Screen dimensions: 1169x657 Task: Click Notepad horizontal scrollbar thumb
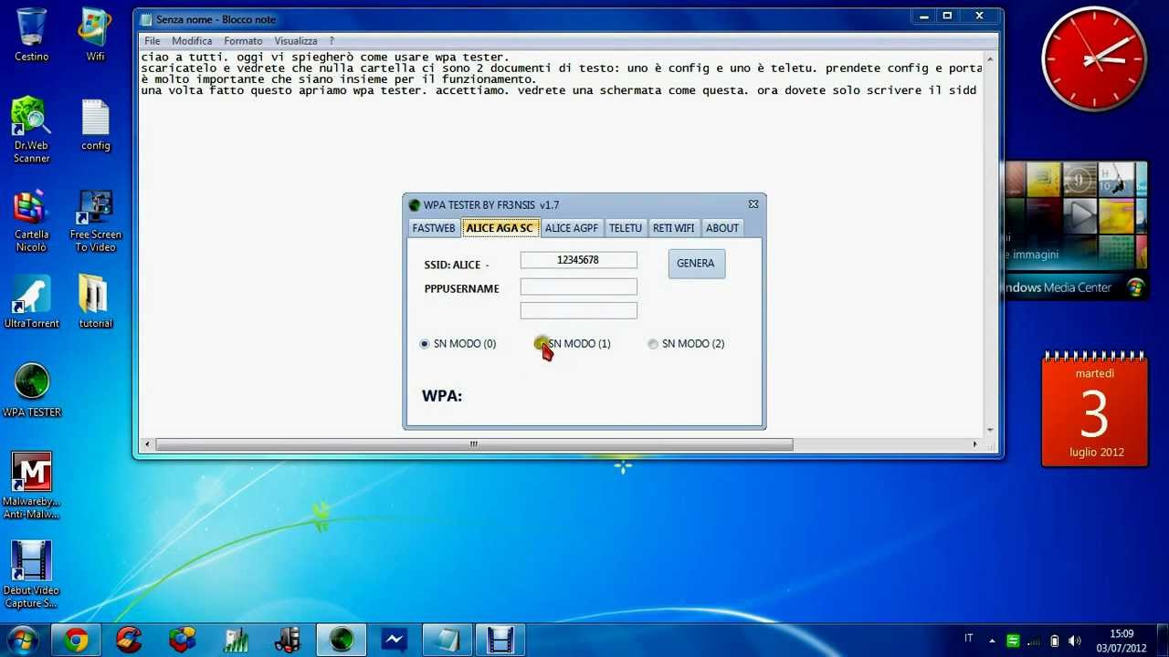pyautogui.click(x=474, y=444)
